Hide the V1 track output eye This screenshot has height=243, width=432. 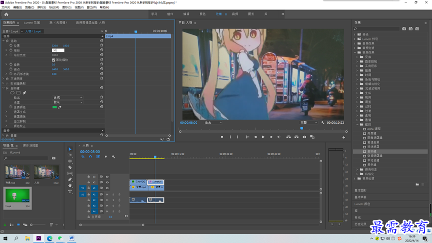tap(107, 188)
